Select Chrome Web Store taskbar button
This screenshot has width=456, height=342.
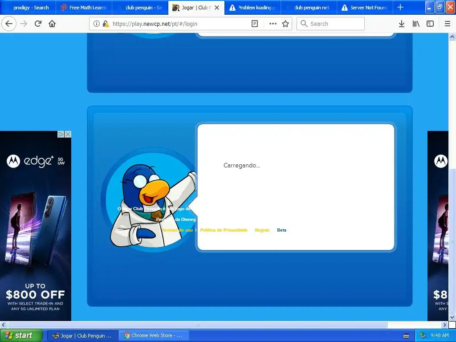click(x=154, y=336)
